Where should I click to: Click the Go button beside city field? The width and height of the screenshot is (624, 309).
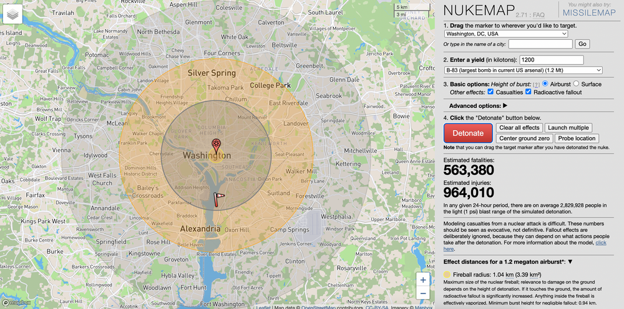pyautogui.click(x=582, y=44)
